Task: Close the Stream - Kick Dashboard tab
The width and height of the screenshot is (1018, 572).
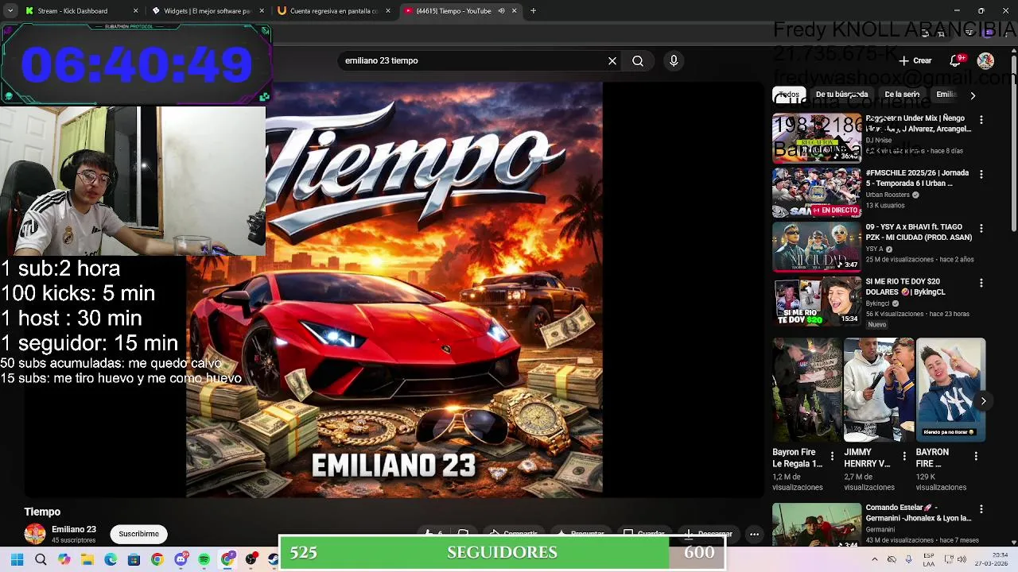Action: point(135,11)
